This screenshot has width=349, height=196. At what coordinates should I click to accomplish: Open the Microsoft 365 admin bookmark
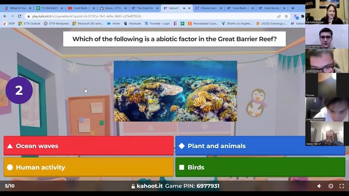click(x=88, y=23)
